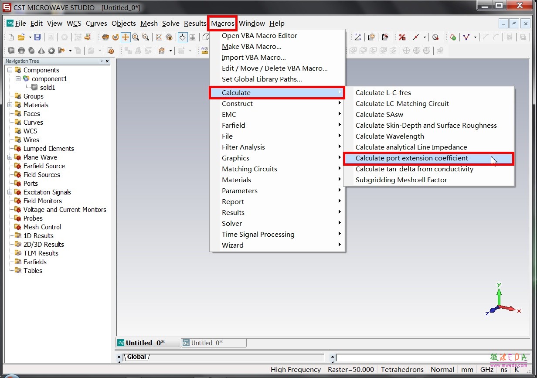Screen dimensions: 537x378
Task: Create a cone shape
Action: (41, 51)
